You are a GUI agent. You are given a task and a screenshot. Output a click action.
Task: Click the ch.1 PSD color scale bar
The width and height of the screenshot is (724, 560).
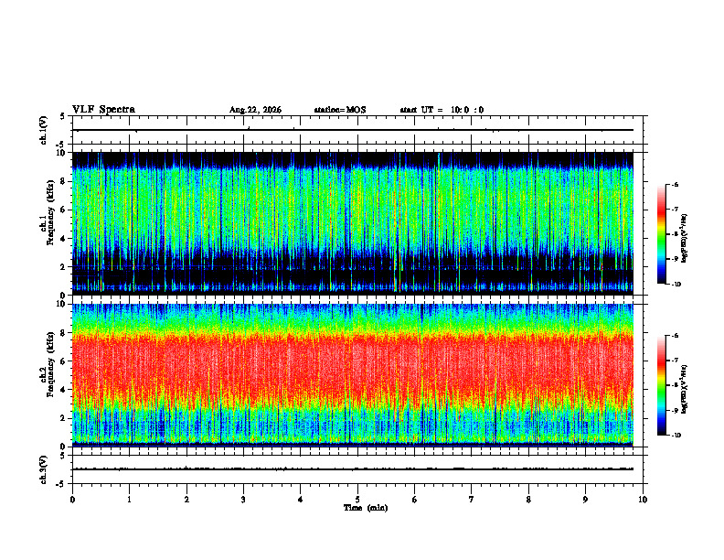[x=661, y=234]
